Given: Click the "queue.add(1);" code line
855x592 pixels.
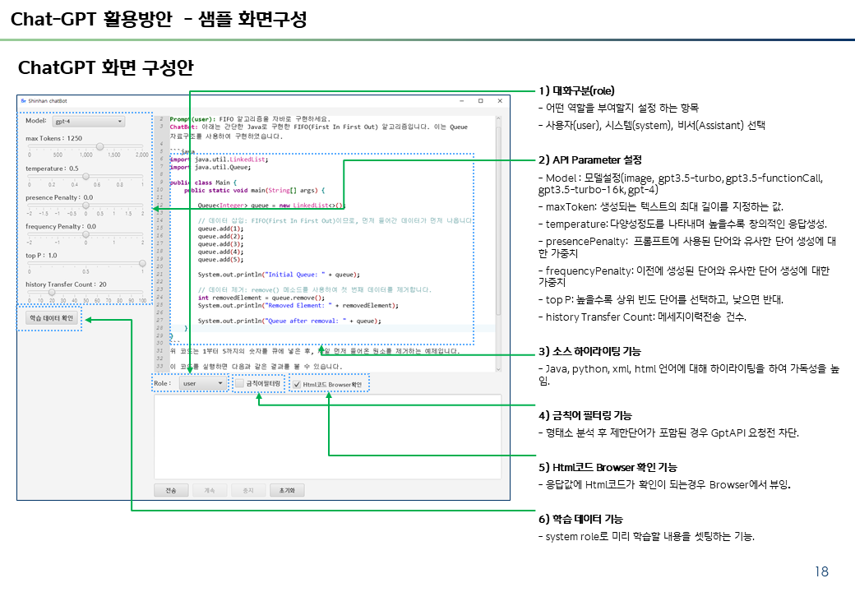Looking at the screenshot, I should tap(220, 229).
